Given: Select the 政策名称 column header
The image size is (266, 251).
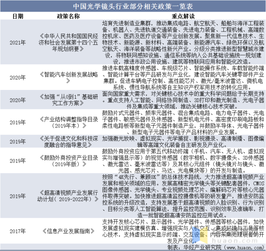Looking at the screenshot, I should pos(68,16).
